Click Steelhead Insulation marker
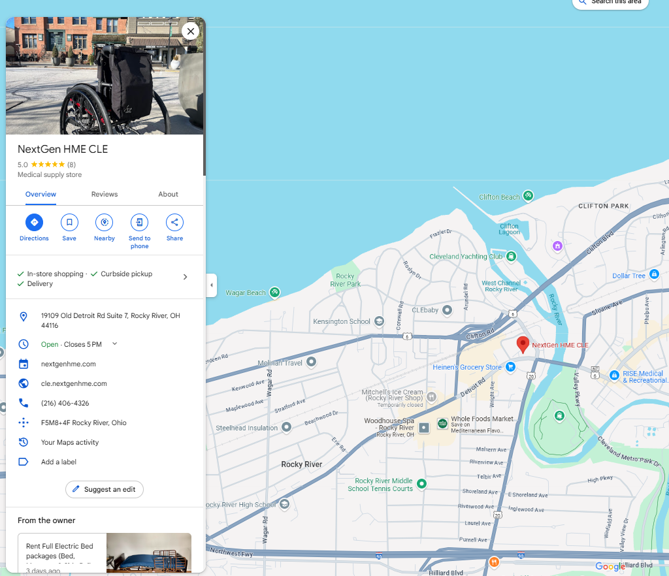Viewport: 669px width, 576px height. 286,427
